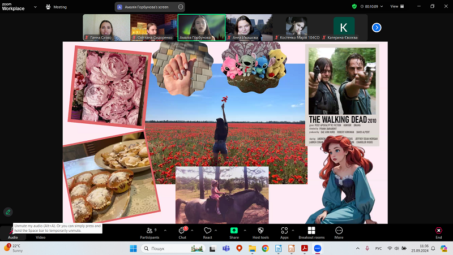
Task: Open the Apps menu
Action: 284,233
